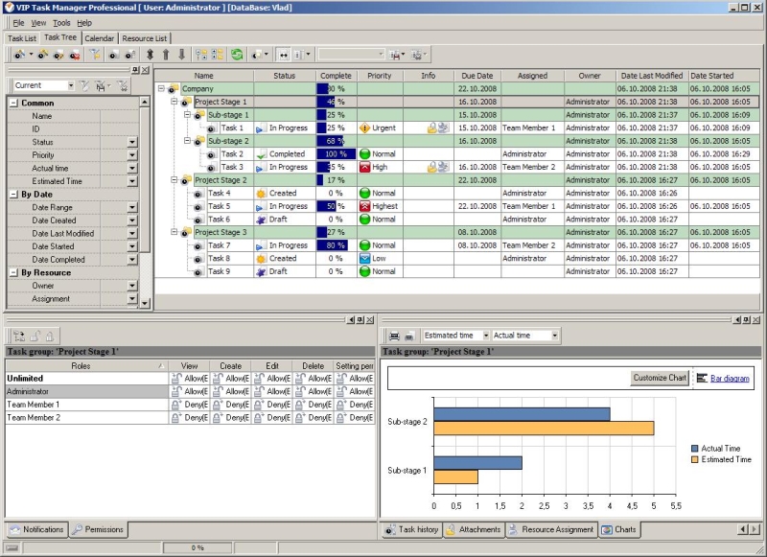Click the green Refresh toolbar icon
Viewport: 767px width, 557px height.
coord(236,56)
